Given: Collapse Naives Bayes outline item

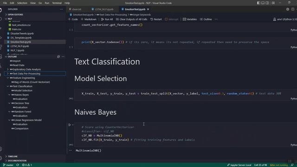Looking at the screenshot, I should coord(9,95).
